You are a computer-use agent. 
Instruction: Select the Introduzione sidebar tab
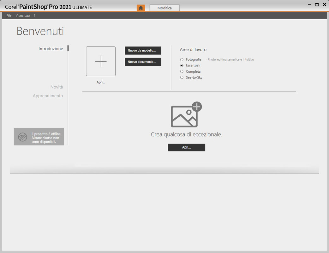pos(51,48)
